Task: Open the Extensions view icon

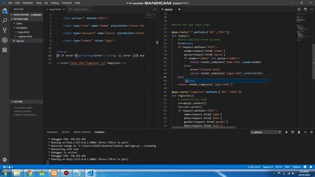Action: 4,50
